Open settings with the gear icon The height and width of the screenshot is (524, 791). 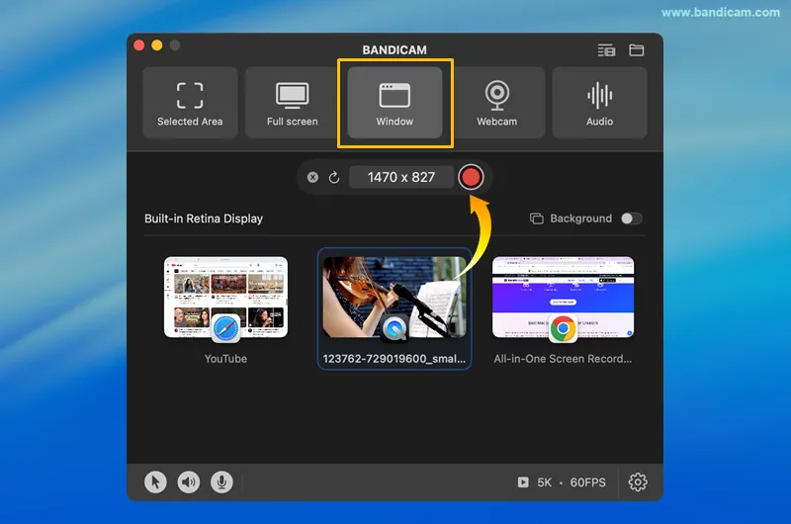click(x=638, y=482)
